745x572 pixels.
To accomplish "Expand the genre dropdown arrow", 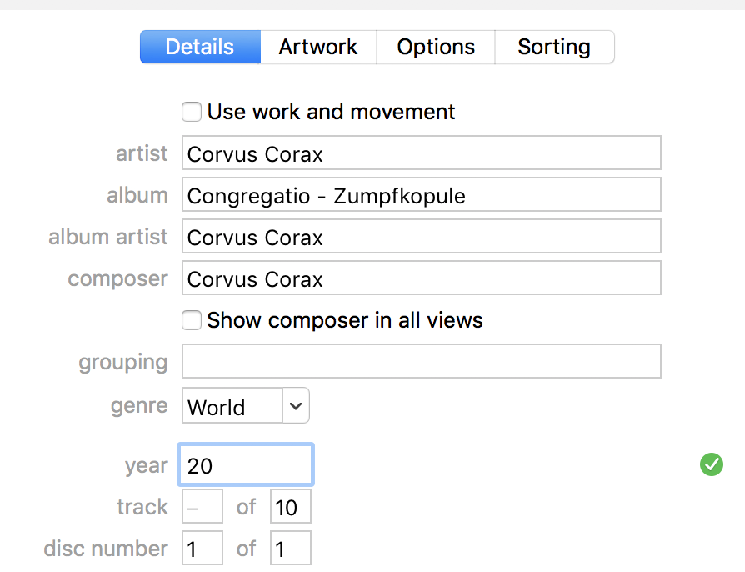I will coord(296,407).
